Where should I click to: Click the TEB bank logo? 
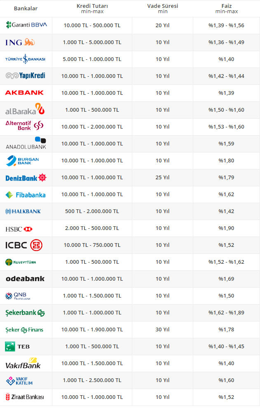17,347
